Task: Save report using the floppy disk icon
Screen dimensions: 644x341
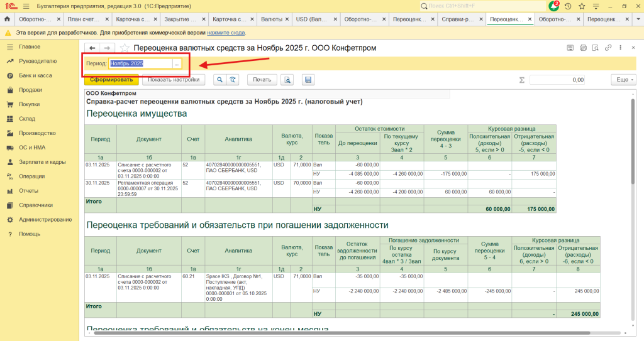Action: 308,80
